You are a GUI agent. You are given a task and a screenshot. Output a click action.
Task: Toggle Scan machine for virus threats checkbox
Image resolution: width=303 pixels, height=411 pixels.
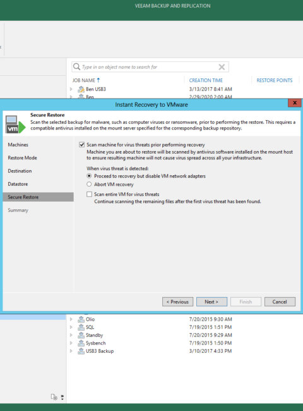82,145
